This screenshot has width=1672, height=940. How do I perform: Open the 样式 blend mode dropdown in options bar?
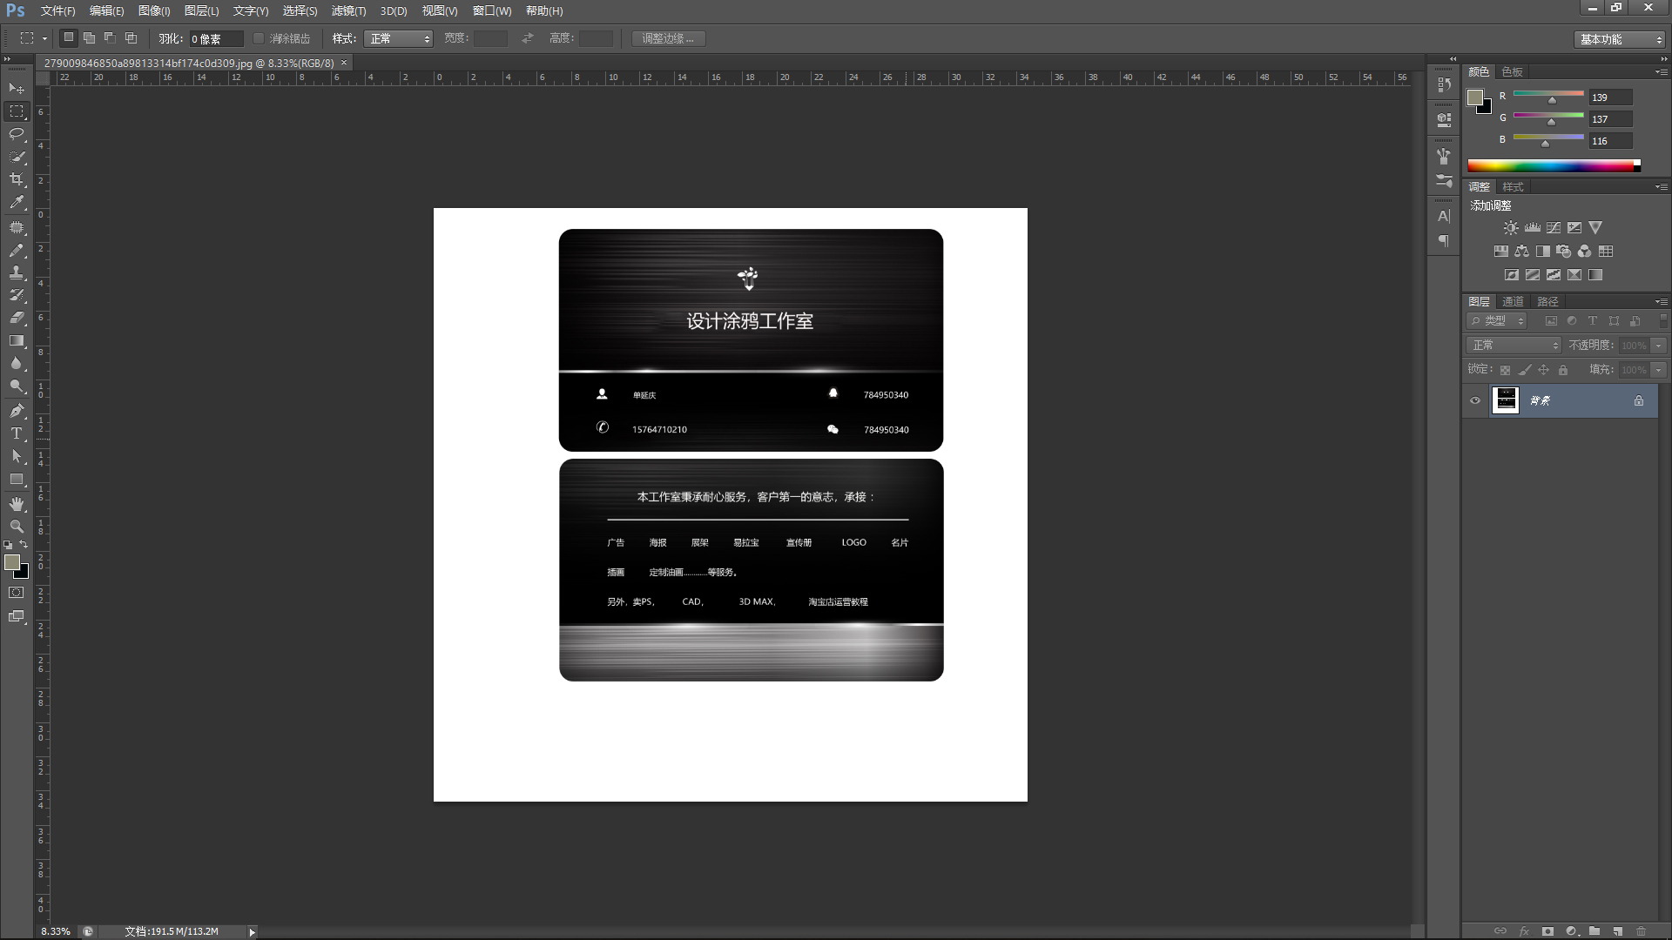(399, 38)
